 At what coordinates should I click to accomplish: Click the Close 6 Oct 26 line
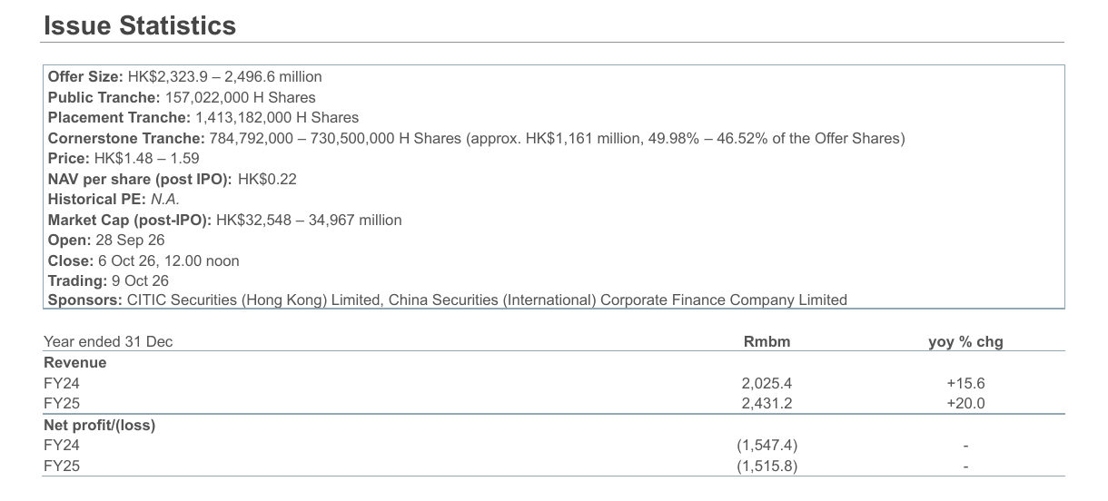[x=143, y=260]
